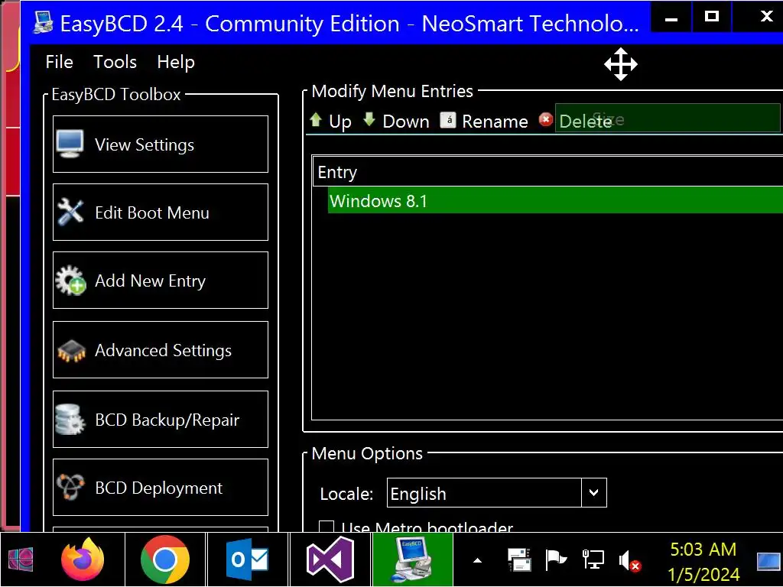The width and height of the screenshot is (783, 587).
Task: Delete the selected boot entry
Action: pos(575,121)
